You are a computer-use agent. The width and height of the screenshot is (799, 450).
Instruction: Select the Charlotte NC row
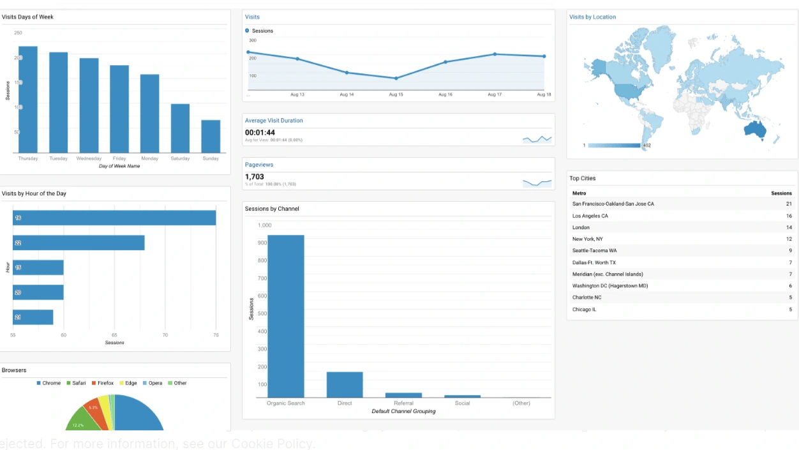(x=682, y=297)
